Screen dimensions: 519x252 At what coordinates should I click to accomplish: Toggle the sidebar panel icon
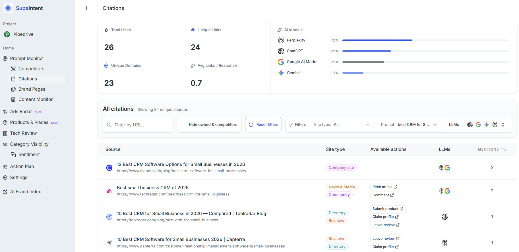click(87, 8)
